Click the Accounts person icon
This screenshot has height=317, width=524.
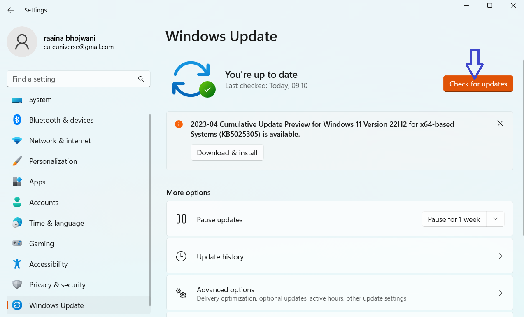click(17, 202)
